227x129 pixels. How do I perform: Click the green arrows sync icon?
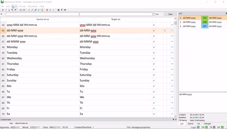(x=39, y=10)
